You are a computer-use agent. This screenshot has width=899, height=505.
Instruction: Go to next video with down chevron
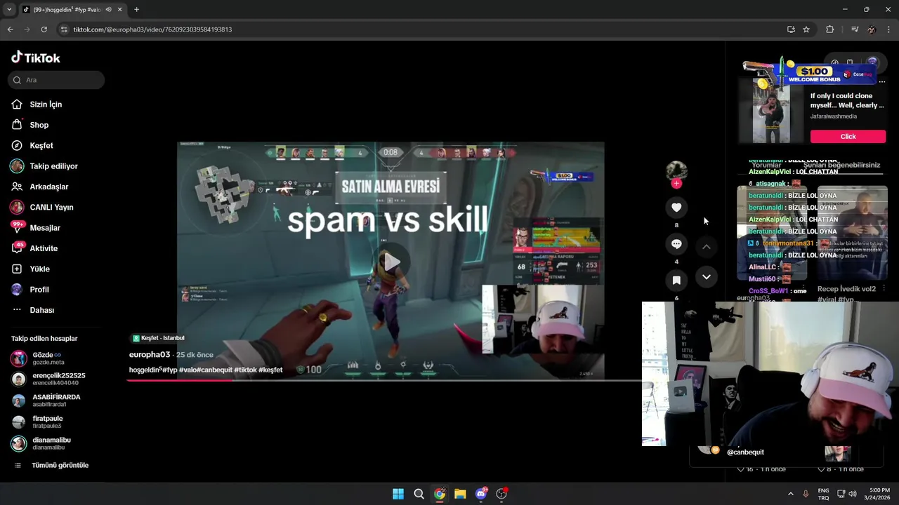pyautogui.click(x=707, y=277)
